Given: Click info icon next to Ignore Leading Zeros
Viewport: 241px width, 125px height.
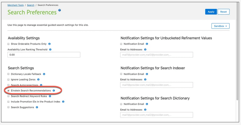Looking at the screenshot, I should tap(38, 79).
